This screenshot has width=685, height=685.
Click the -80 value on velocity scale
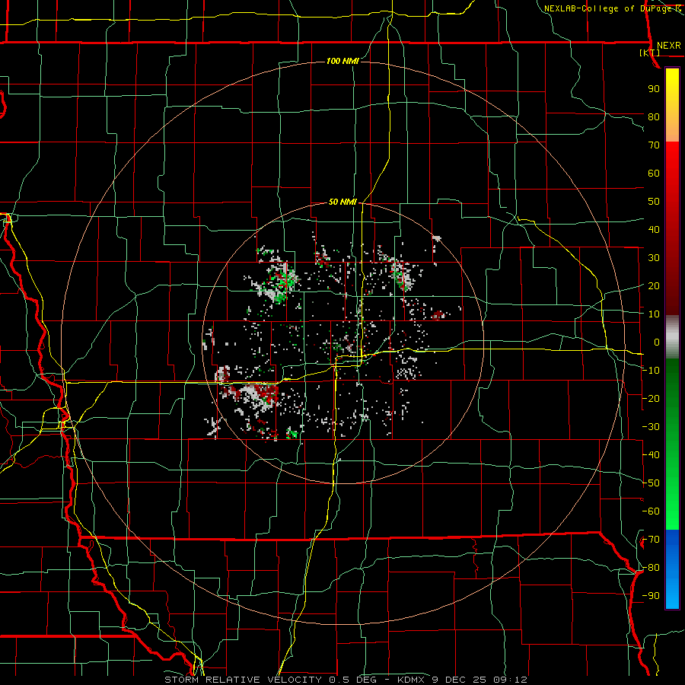[x=651, y=568]
